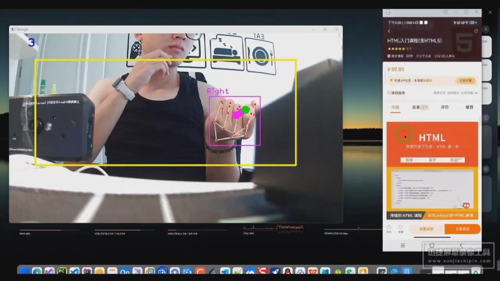Click the orange buy-now button

(462, 229)
